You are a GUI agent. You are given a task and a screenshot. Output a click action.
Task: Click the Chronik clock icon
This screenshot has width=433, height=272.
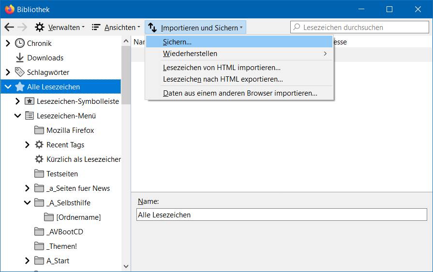coord(20,43)
